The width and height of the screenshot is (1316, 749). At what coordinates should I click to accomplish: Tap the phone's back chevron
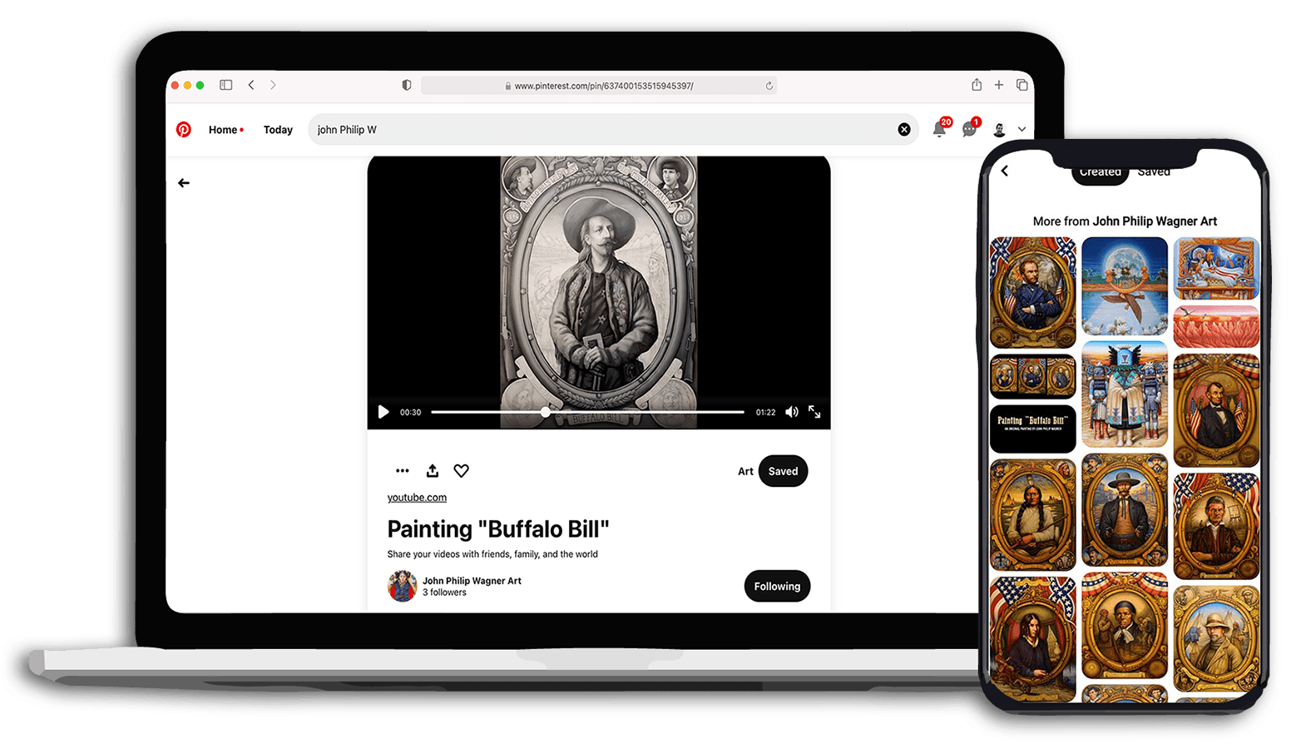[x=1005, y=171]
